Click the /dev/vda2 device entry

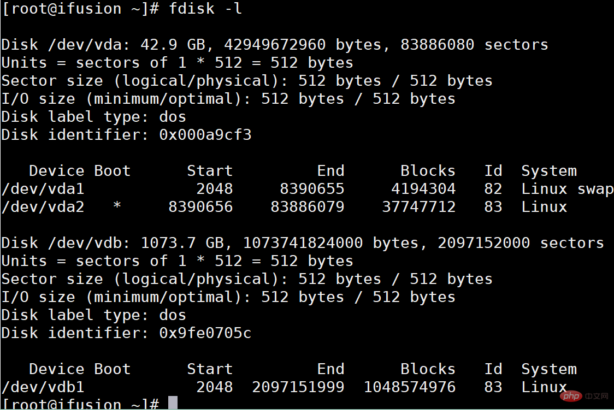coord(43,207)
